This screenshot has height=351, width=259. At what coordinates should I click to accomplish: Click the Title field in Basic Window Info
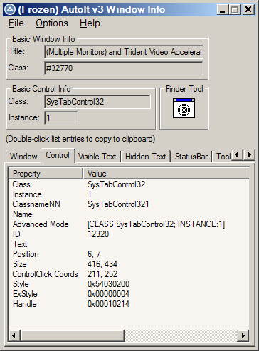click(124, 52)
